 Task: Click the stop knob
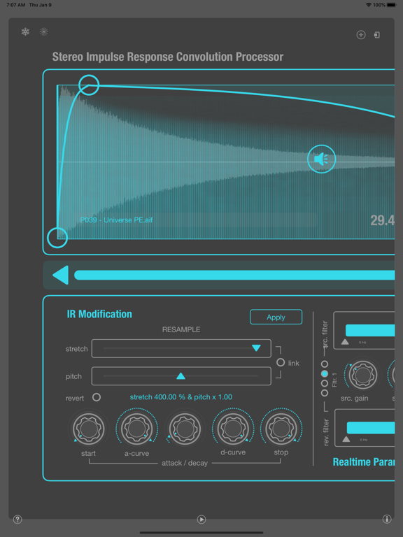click(x=281, y=428)
